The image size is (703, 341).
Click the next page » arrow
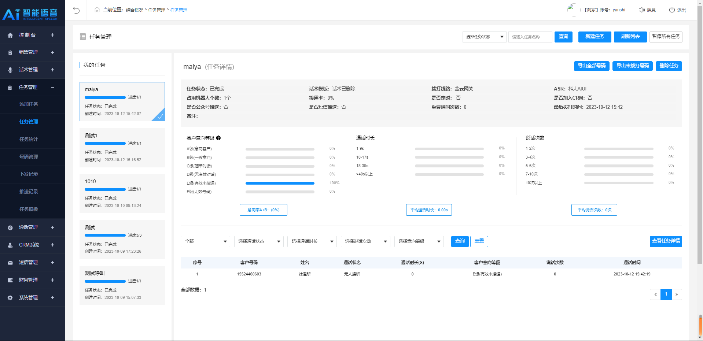pos(677,294)
